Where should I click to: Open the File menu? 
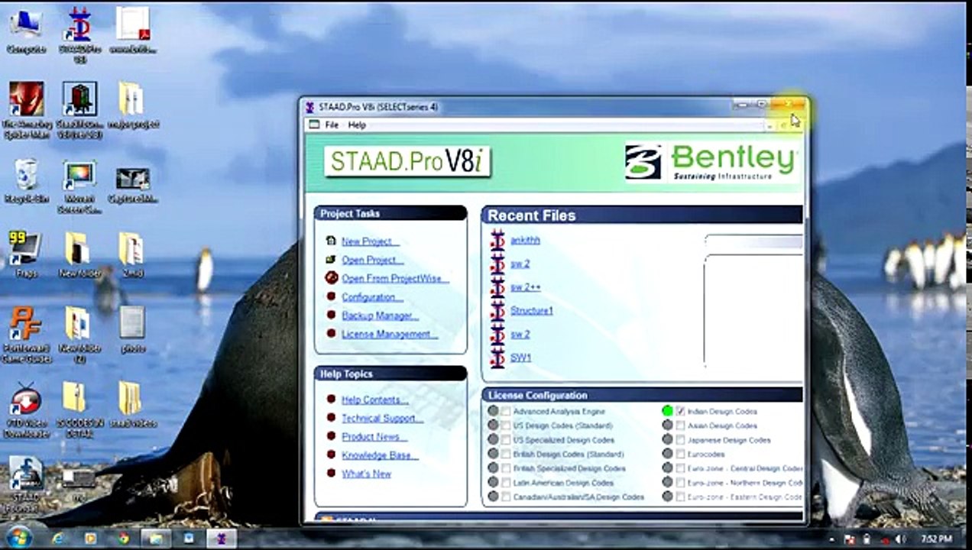coord(332,125)
